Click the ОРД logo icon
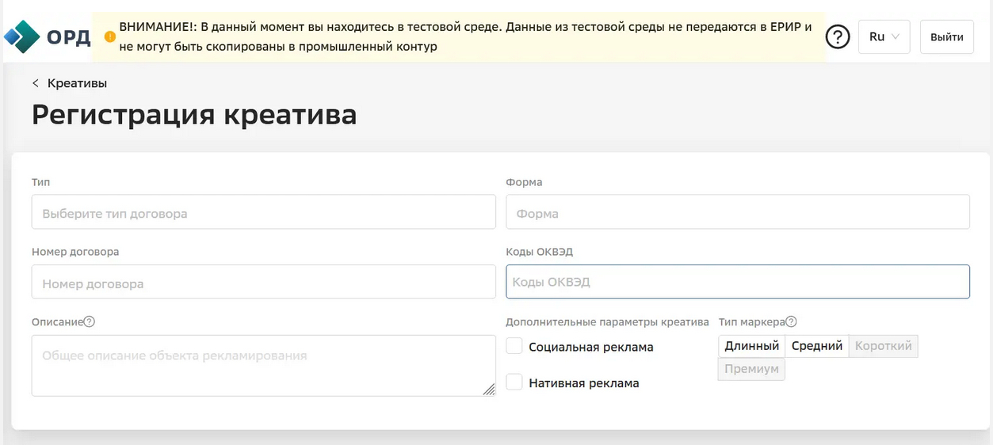This screenshot has width=993, height=445. pos(21,36)
